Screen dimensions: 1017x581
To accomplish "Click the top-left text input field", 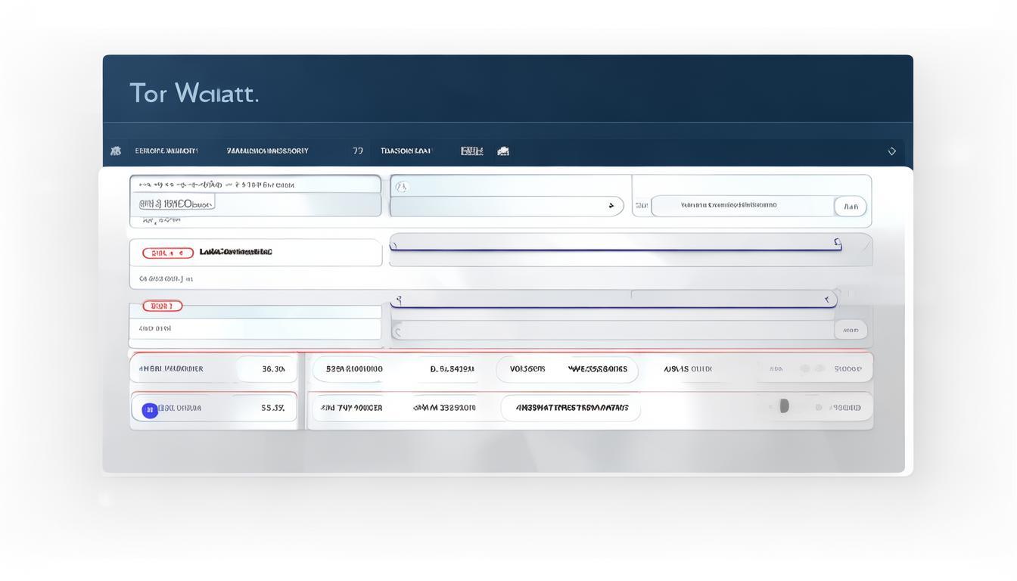I will click(x=255, y=185).
